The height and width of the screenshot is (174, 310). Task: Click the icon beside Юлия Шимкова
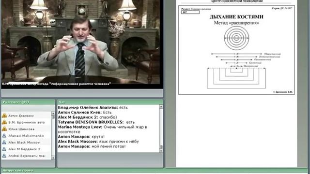tap(4, 129)
